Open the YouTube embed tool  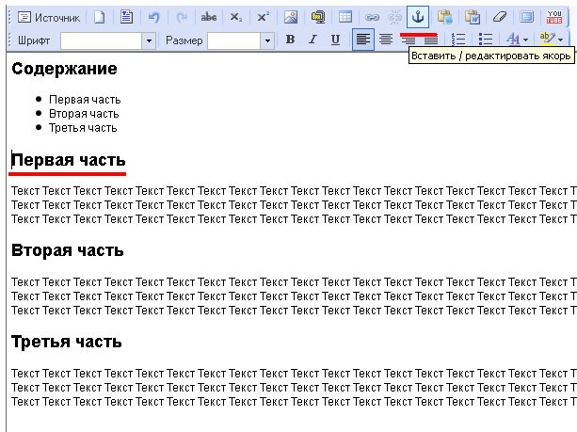(x=553, y=17)
